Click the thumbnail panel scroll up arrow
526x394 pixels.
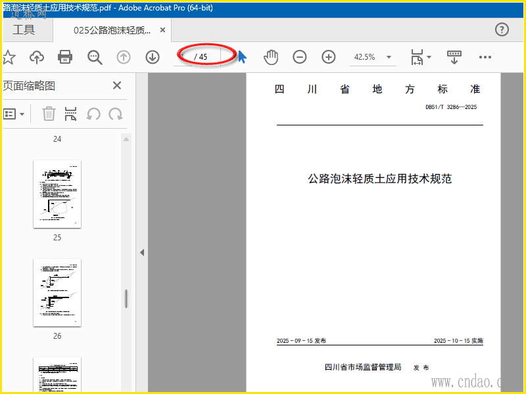(x=126, y=139)
